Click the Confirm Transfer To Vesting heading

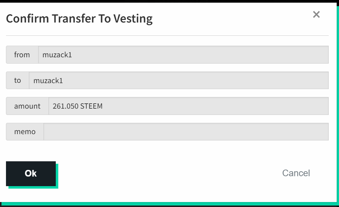[79, 19]
